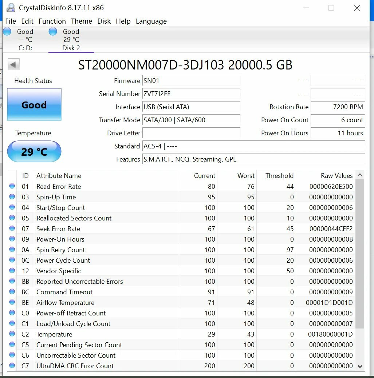Click the scroll down arrow of attribute list
The width and height of the screenshot is (374, 378).
pyautogui.click(x=360, y=366)
